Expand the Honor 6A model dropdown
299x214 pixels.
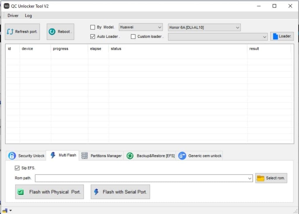click(x=204, y=27)
